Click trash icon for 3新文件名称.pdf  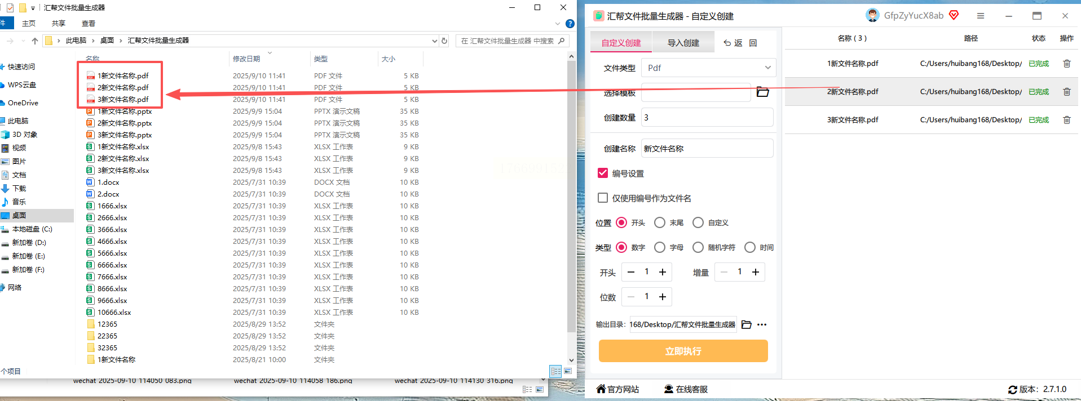pyautogui.click(x=1066, y=120)
